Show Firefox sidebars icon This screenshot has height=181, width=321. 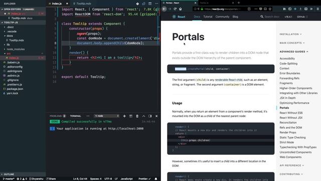tap(290, 9)
